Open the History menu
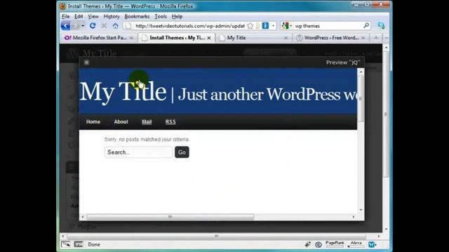 (112, 16)
